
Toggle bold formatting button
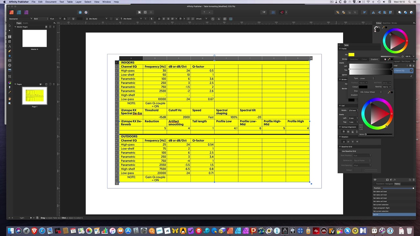coord(64,19)
